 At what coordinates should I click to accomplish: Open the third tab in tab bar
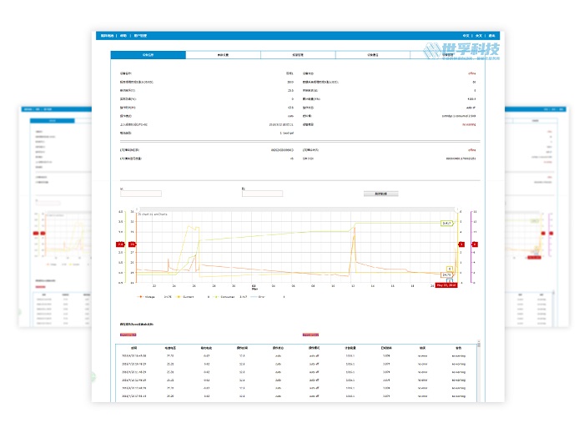(298, 54)
